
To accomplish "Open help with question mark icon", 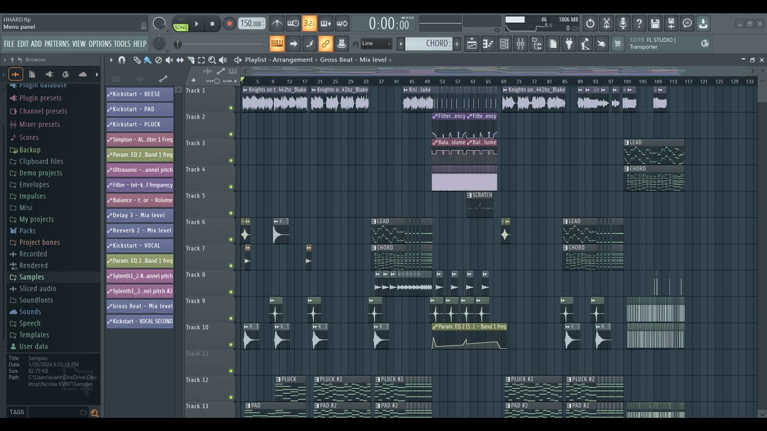I will 639,23.
